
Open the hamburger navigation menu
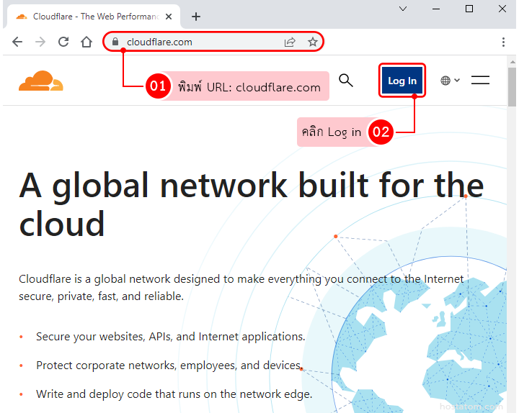[x=480, y=81]
